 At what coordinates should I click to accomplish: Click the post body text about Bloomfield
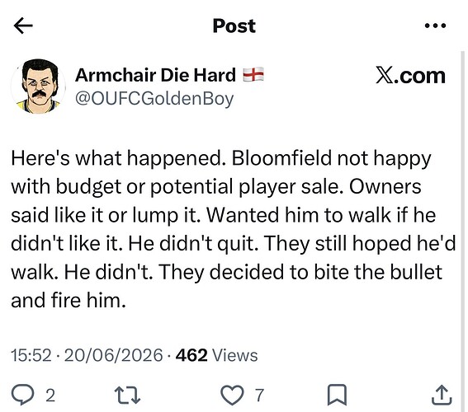click(233, 229)
